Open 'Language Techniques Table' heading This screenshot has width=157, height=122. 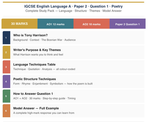[x=34, y=64]
